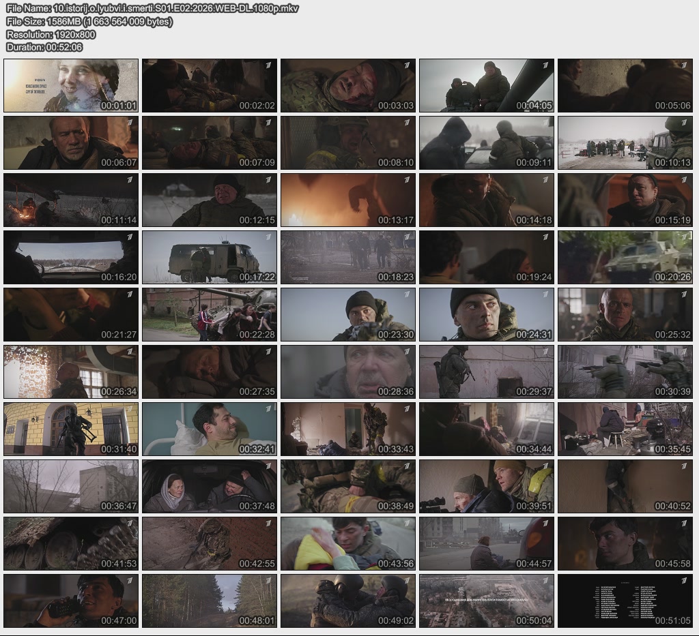Image resolution: width=699 pixels, height=636 pixels.
Task: Select the tank tracks thumbnail at 00:41:53
Action: (71, 543)
